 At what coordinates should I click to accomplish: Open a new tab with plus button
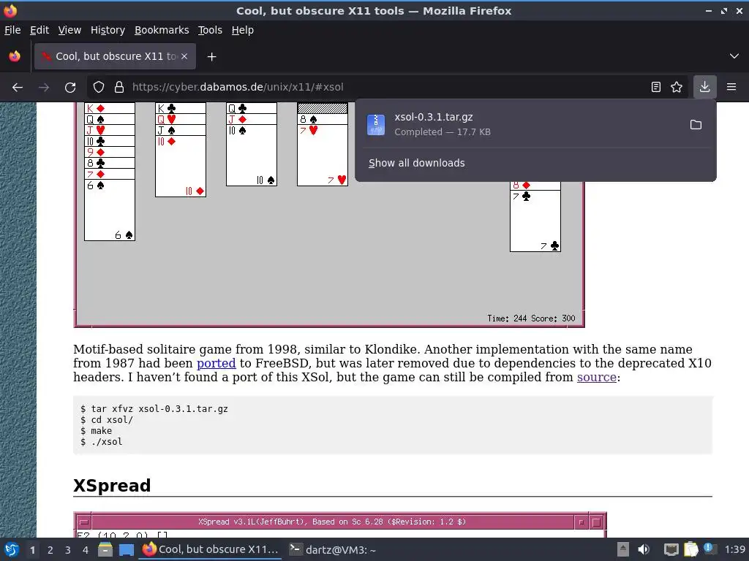pos(211,57)
